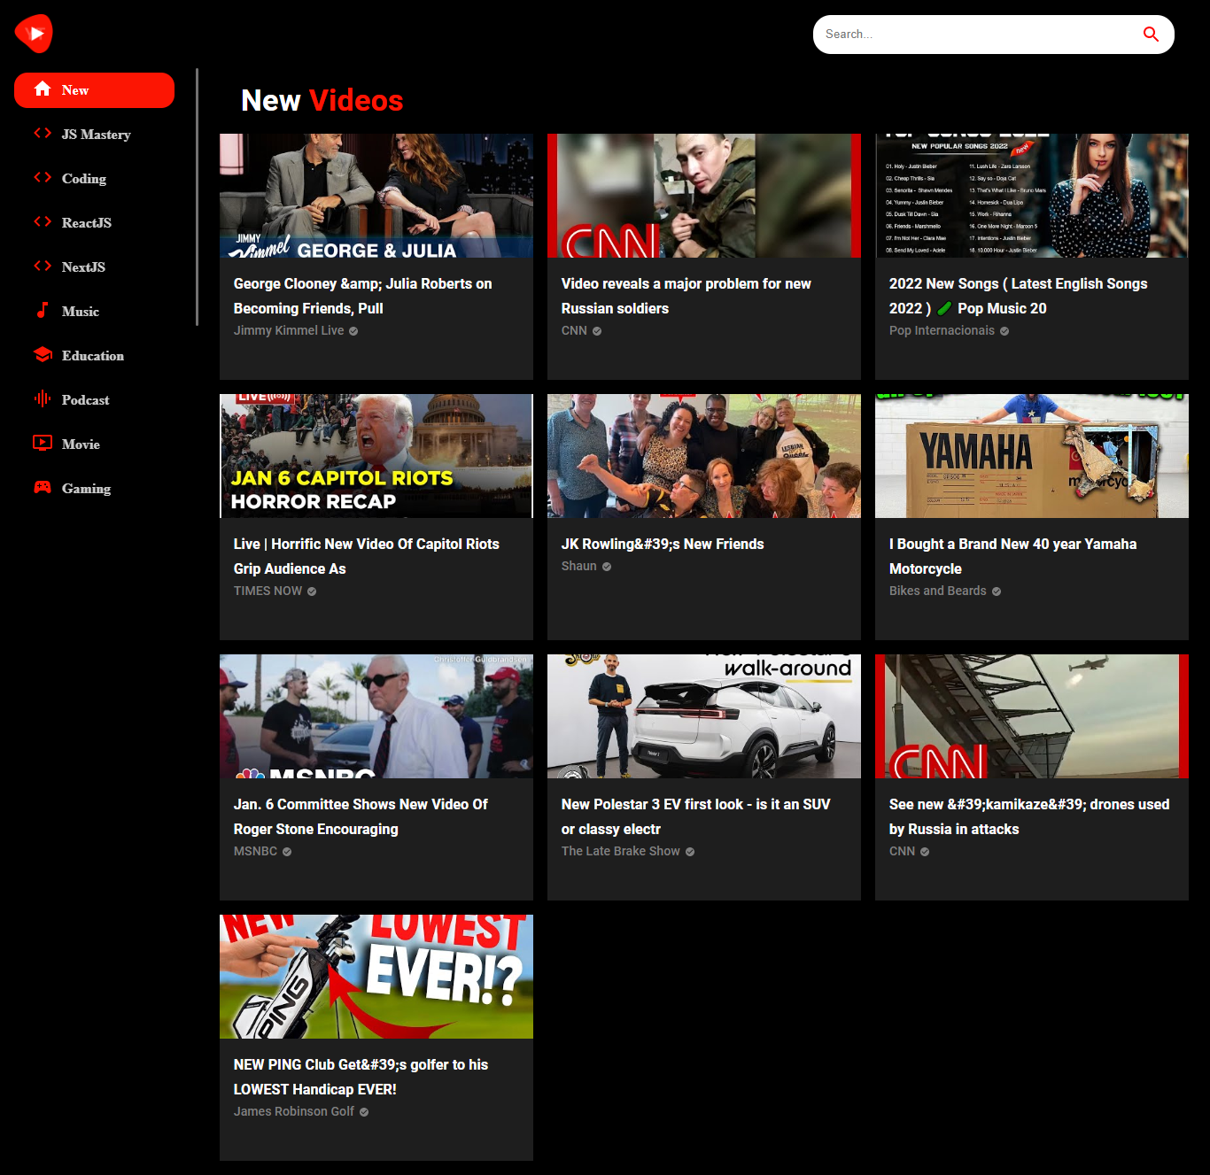Image resolution: width=1210 pixels, height=1175 pixels.
Task: Click the Movie sidebar icon
Action: coord(43,444)
